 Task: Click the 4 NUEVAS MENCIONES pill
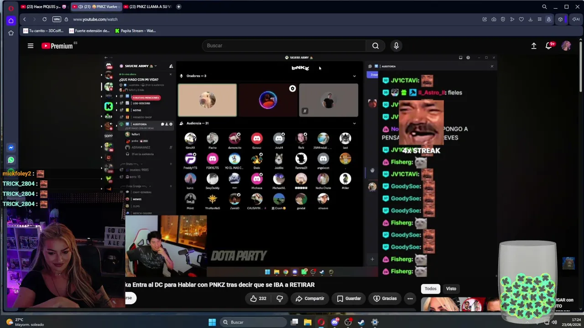click(146, 97)
